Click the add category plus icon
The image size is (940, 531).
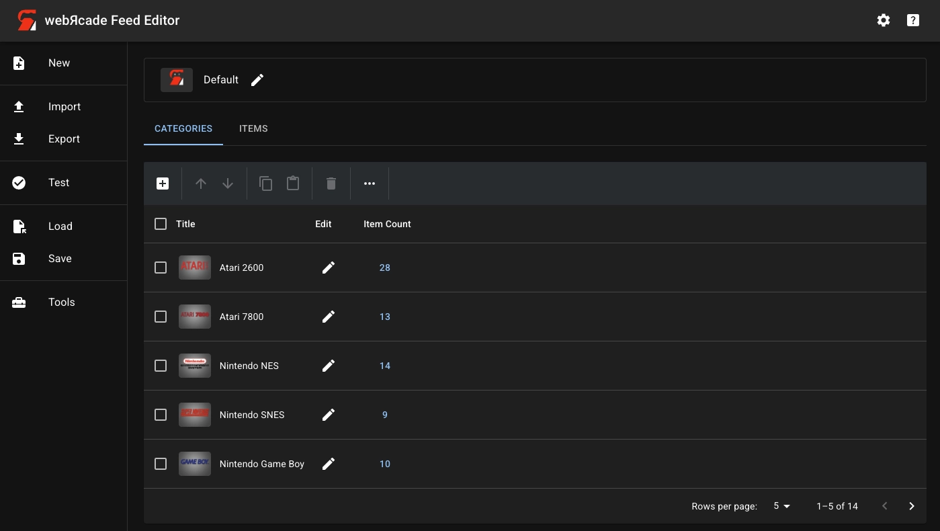coord(163,183)
